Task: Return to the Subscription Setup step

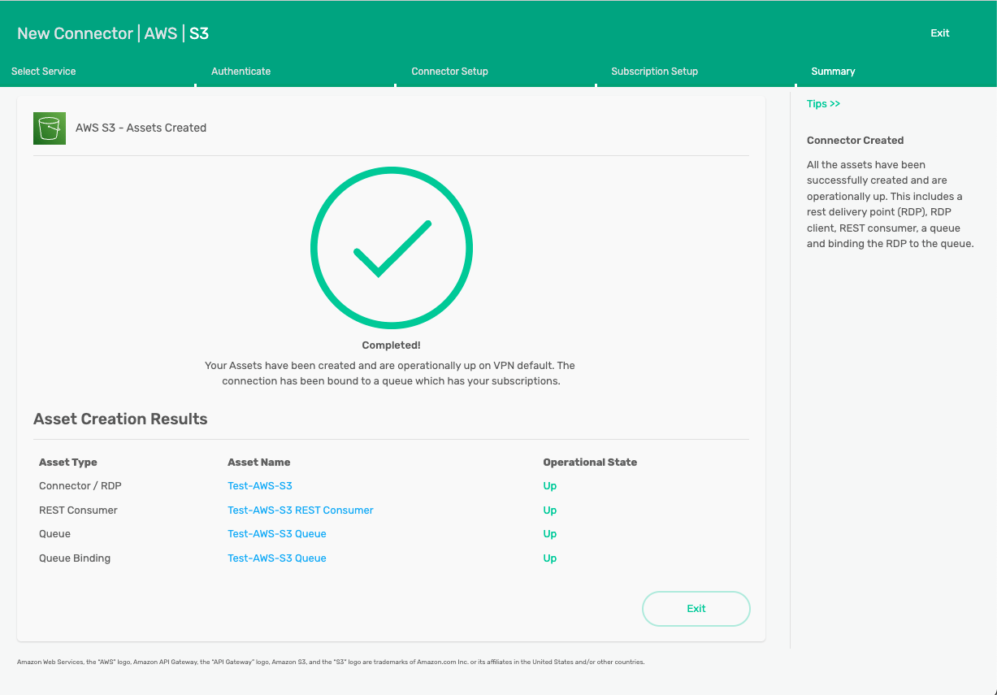Action: pyautogui.click(x=655, y=72)
